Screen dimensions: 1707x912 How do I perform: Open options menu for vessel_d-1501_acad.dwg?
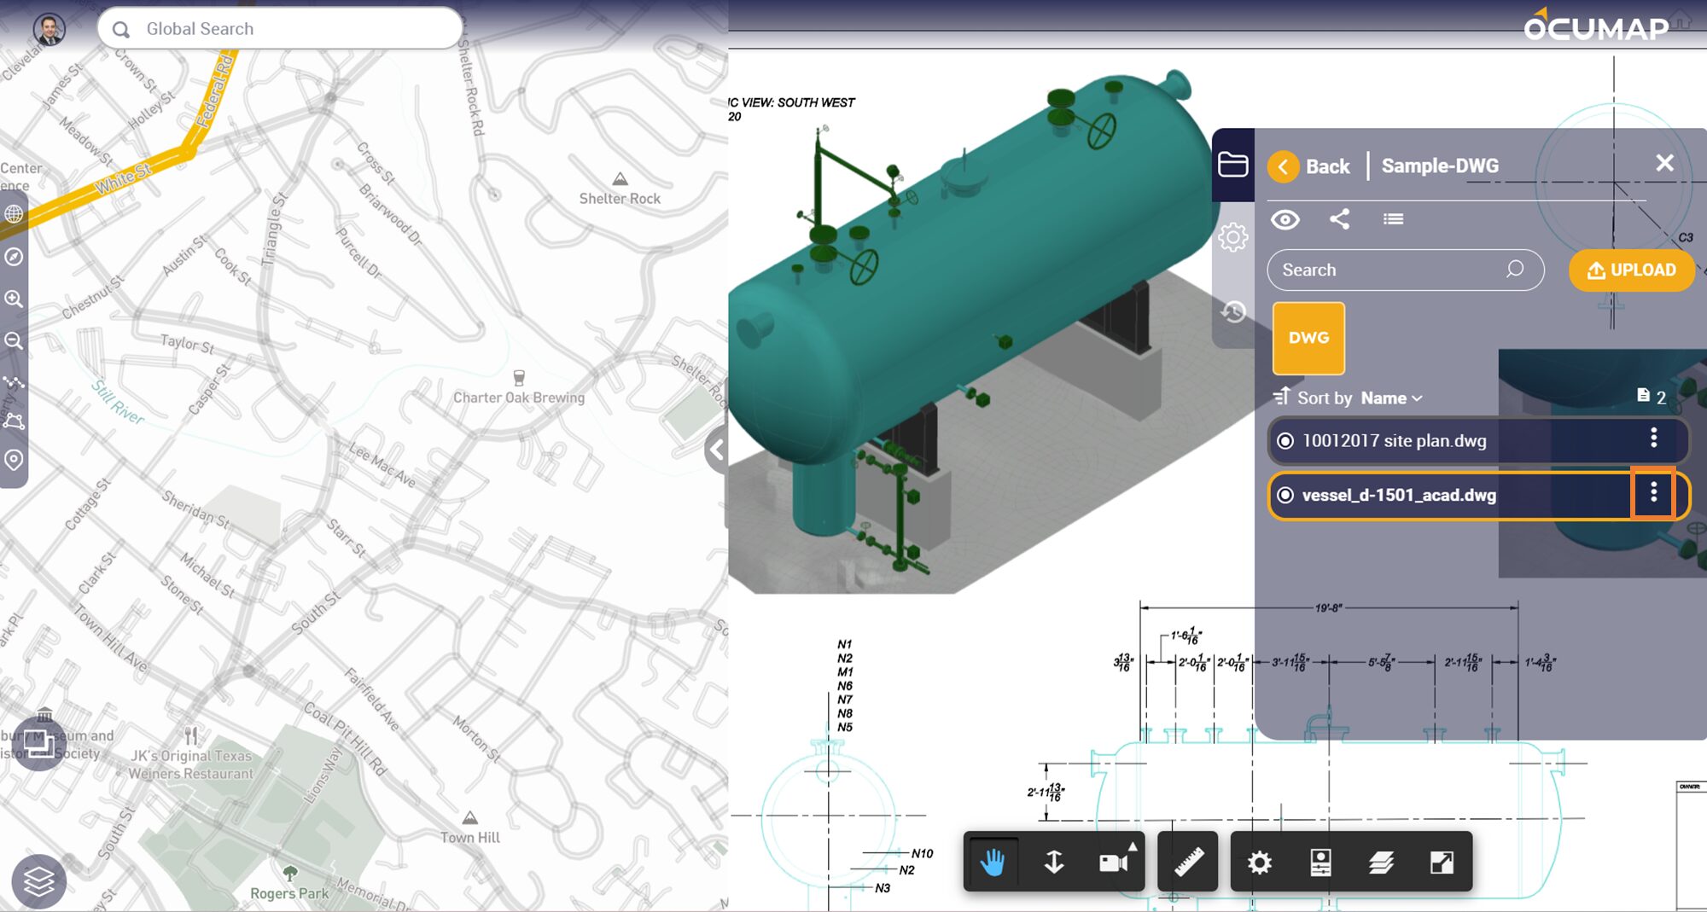coord(1653,492)
